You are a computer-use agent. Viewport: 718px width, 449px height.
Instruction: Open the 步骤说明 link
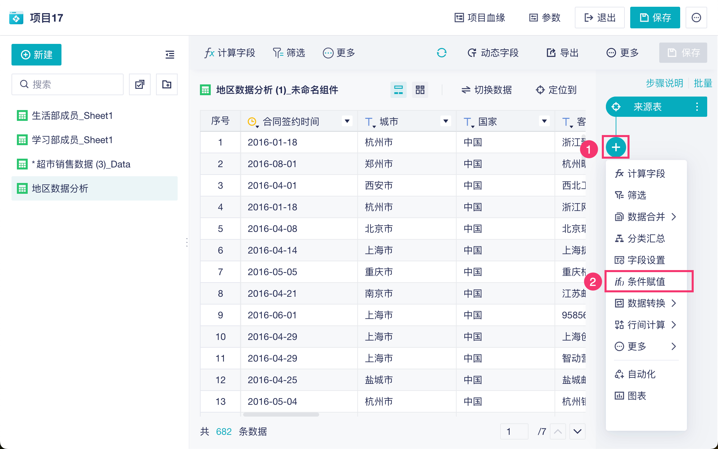(664, 83)
